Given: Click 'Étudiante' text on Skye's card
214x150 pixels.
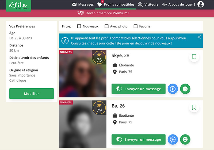Looking at the screenshot, I should (126, 65).
